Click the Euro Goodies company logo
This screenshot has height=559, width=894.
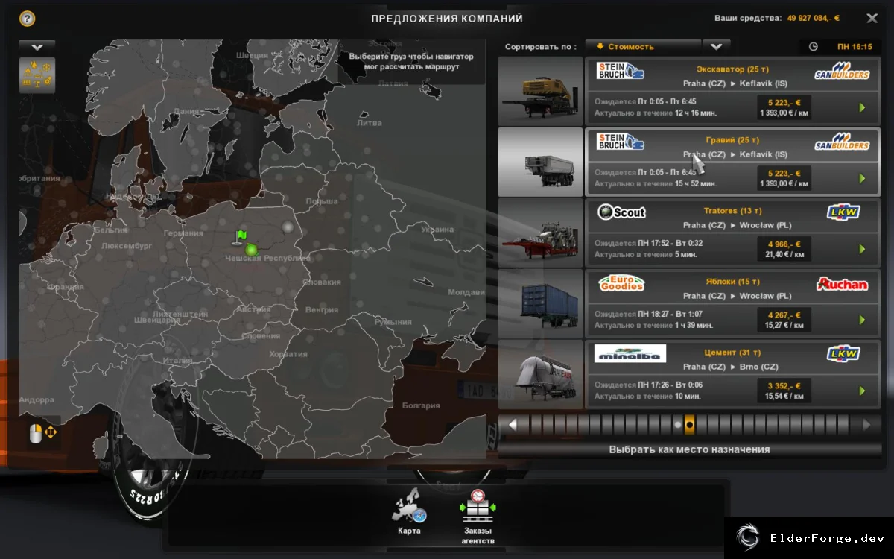pyautogui.click(x=621, y=283)
